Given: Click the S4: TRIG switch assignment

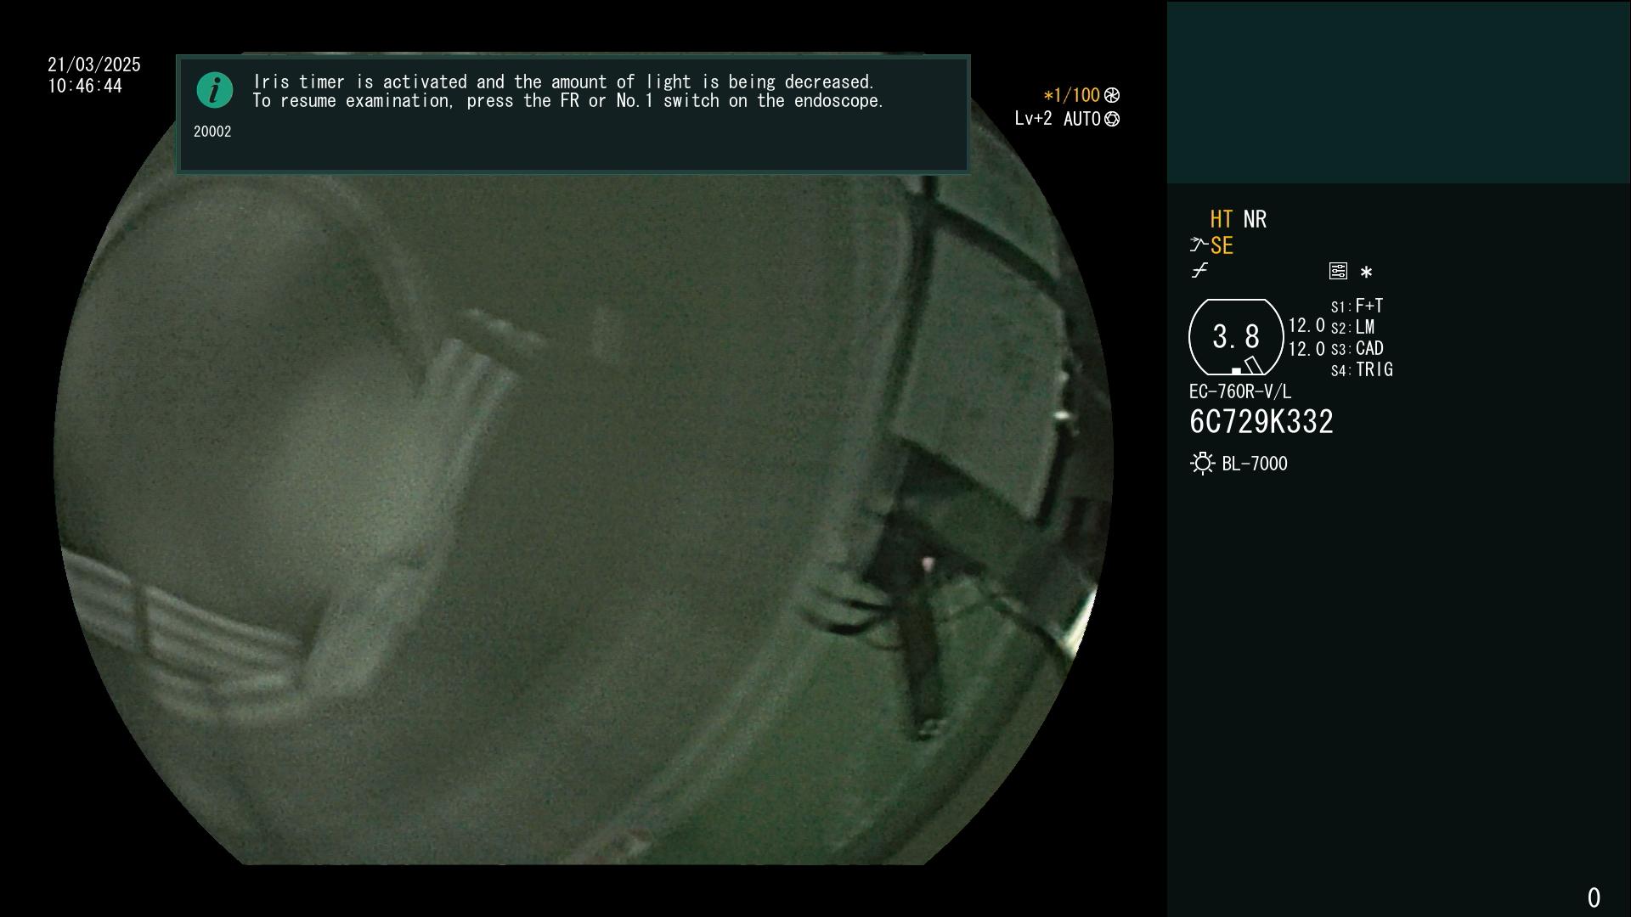Looking at the screenshot, I should (1362, 369).
